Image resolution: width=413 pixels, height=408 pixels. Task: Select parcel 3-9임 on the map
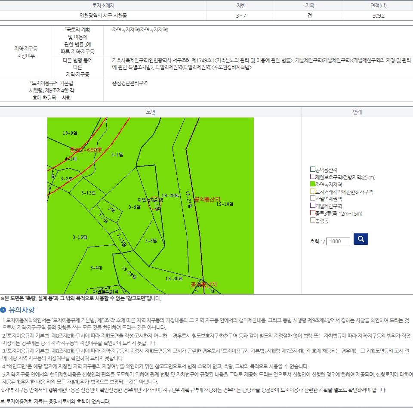(135, 207)
